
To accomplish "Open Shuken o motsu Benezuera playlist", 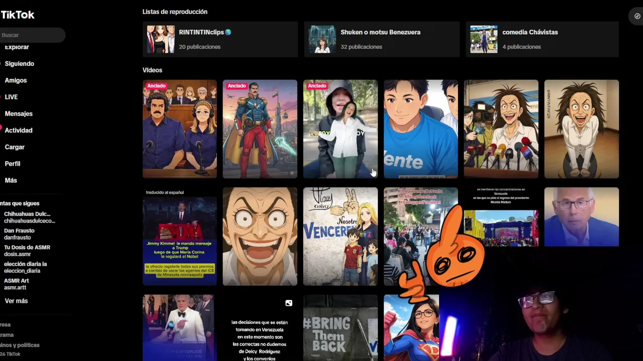I will (382, 39).
